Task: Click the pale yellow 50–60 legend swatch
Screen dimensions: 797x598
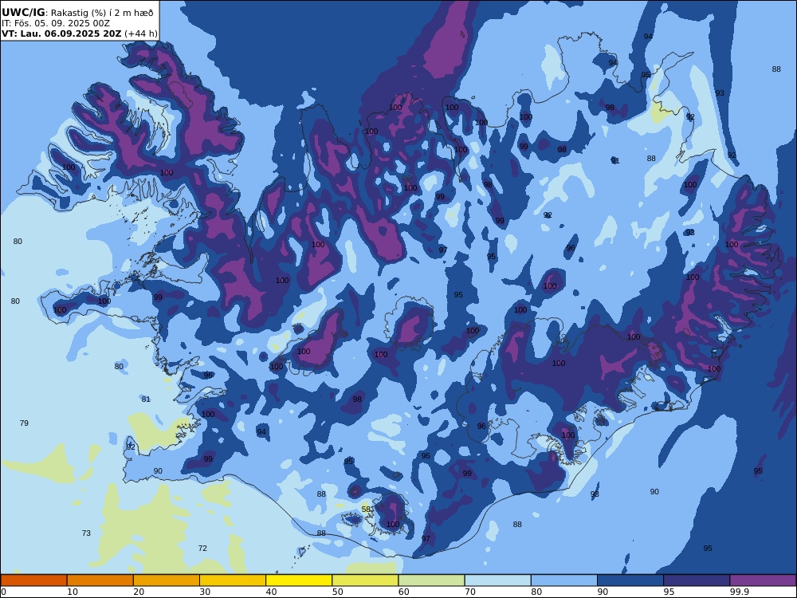Action: pos(366,580)
